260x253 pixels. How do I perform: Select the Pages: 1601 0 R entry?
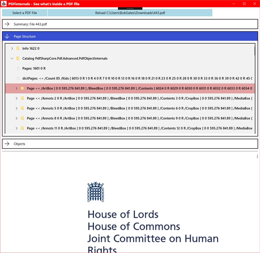click(x=34, y=69)
